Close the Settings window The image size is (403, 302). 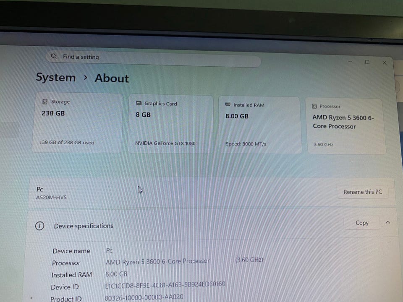coord(385,62)
